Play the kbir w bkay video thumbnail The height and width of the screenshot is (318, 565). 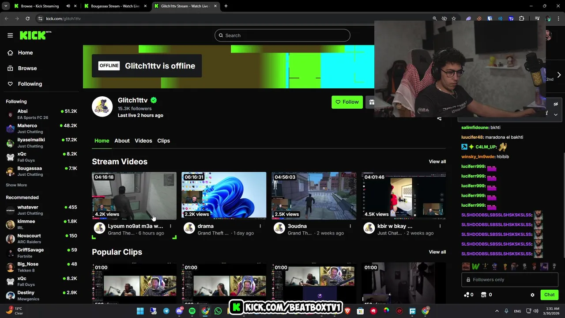pyautogui.click(x=403, y=196)
